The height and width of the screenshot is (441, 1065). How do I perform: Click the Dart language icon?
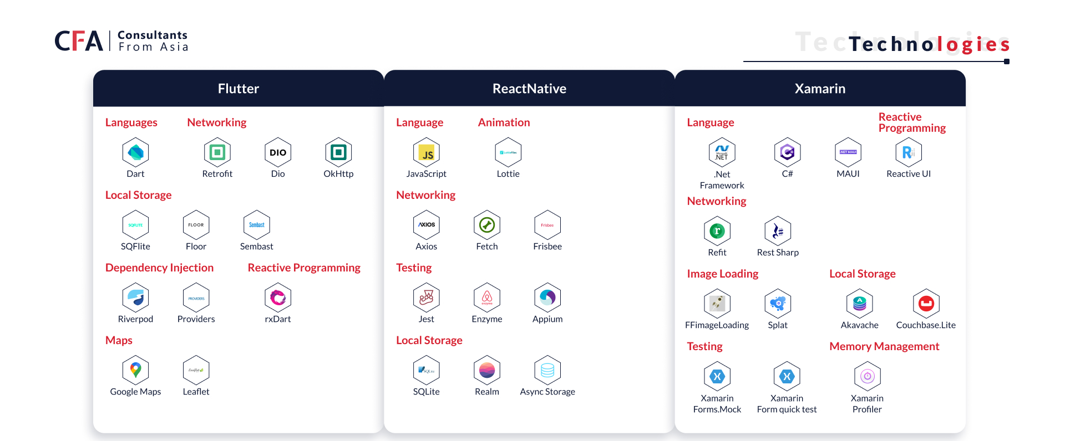click(135, 152)
